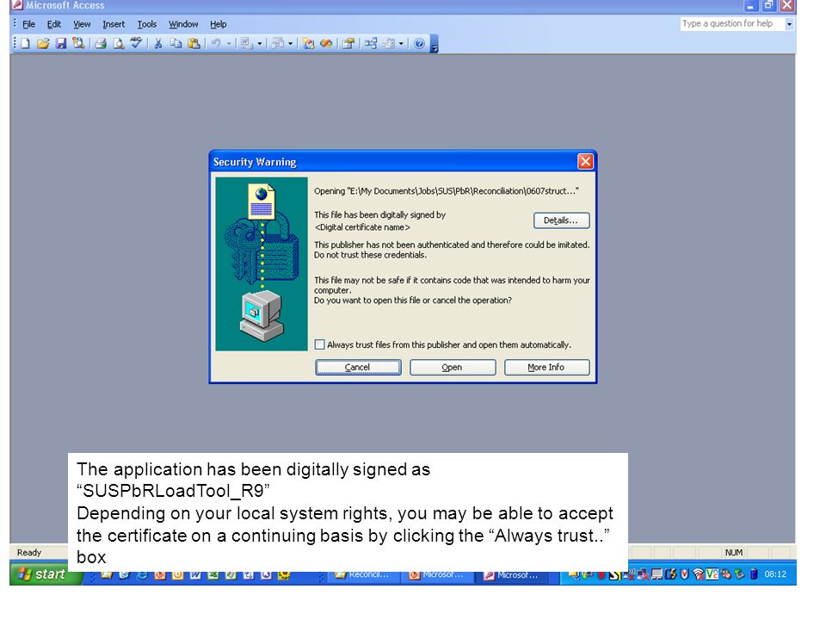Viewport: 826px width, 620px height.
Task: Open the Undo history dropdown arrow
Action: click(x=229, y=43)
